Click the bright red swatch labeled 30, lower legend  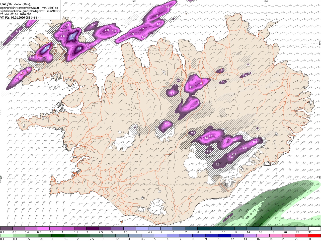coord(314,235)
